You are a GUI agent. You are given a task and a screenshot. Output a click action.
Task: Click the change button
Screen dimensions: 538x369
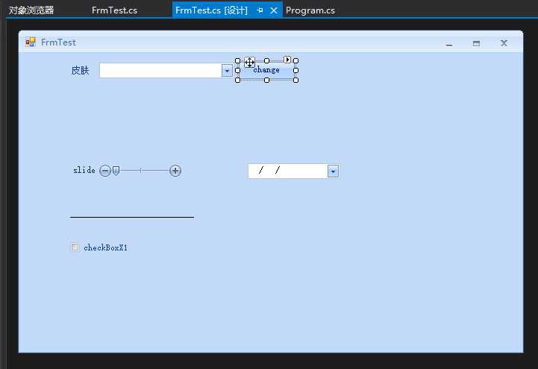pyautogui.click(x=266, y=70)
